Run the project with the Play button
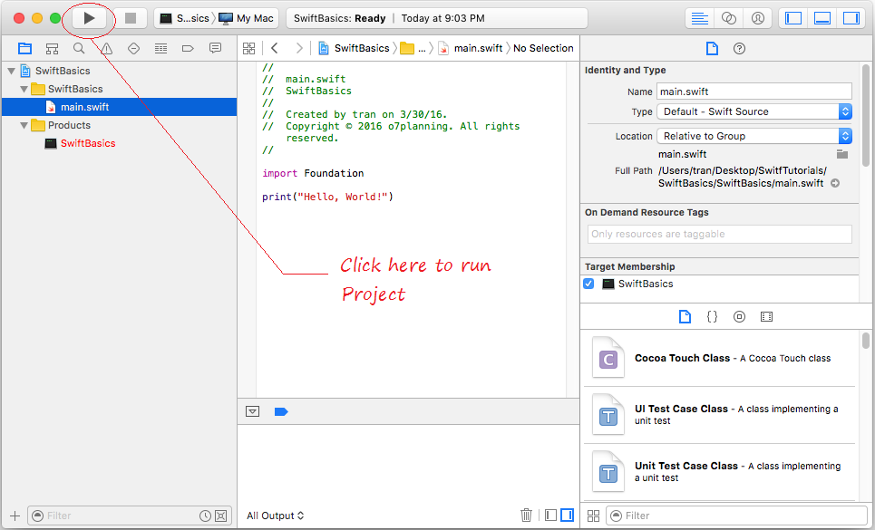 coord(89,18)
